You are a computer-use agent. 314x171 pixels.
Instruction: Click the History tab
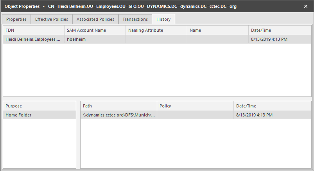tap(163, 19)
